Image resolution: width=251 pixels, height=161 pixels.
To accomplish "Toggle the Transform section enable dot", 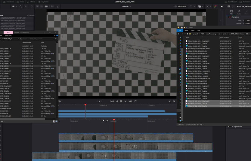I will (x=230, y=17).
